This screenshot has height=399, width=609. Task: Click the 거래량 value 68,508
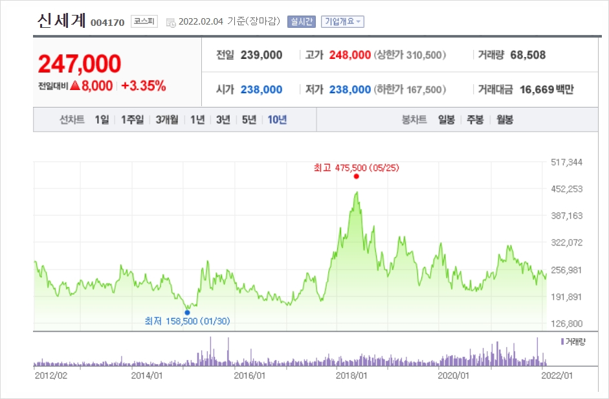(x=528, y=55)
